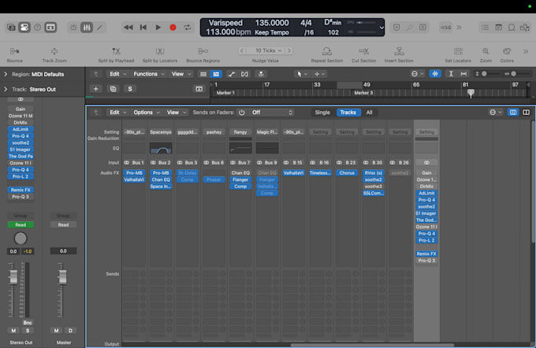Click the Bounce toolbar icon
The height and width of the screenshot is (348, 536).
(15, 51)
